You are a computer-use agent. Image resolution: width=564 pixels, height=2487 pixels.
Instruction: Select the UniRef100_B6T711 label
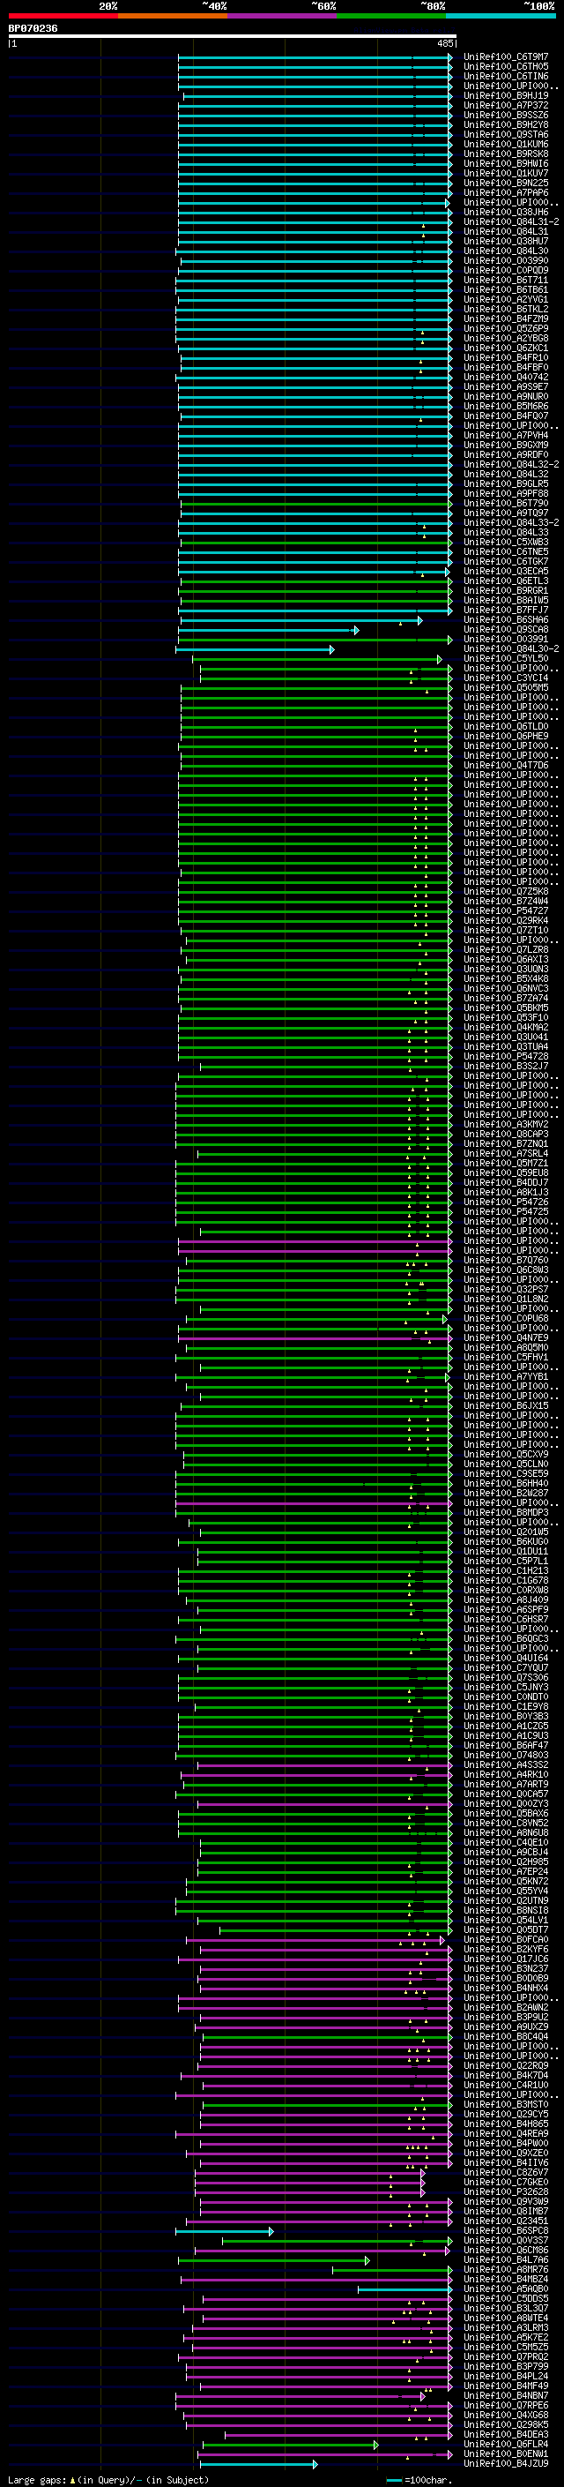tap(505, 280)
